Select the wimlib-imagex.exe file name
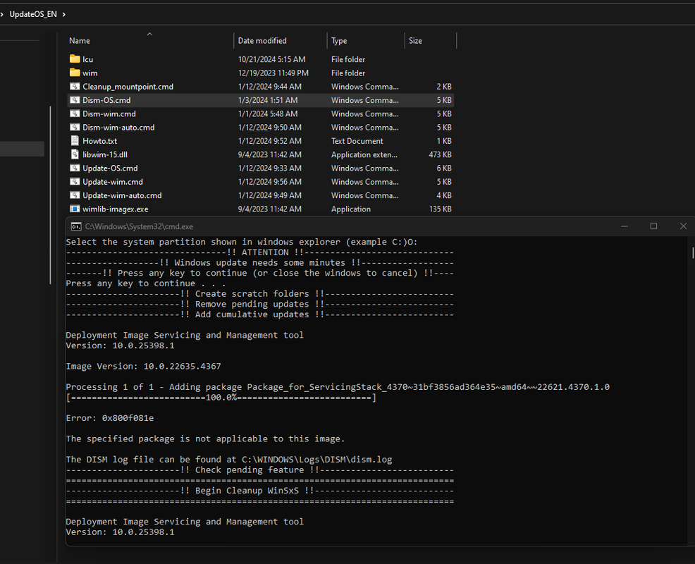Screen dimensions: 695x564 tap(115, 209)
